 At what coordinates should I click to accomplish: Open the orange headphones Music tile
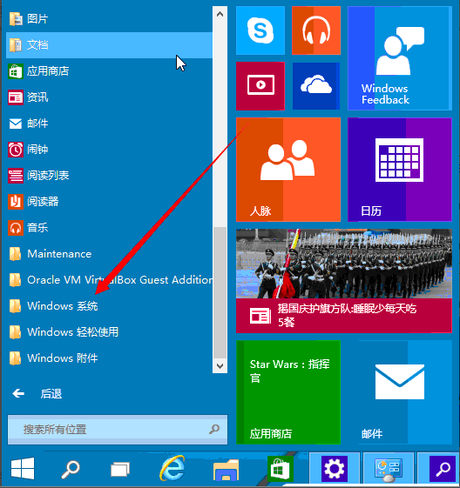(316, 30)
